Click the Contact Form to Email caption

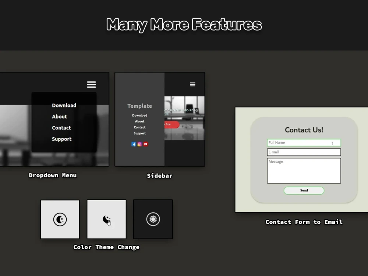click(304, 222)
